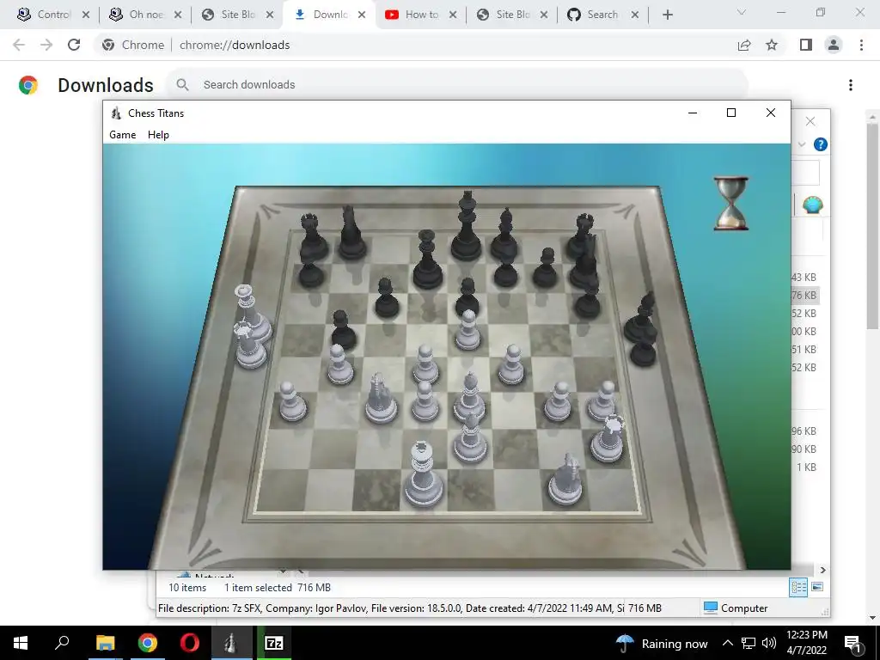
Task: Click the Search downloads field
Action: [x=457, y=85]
